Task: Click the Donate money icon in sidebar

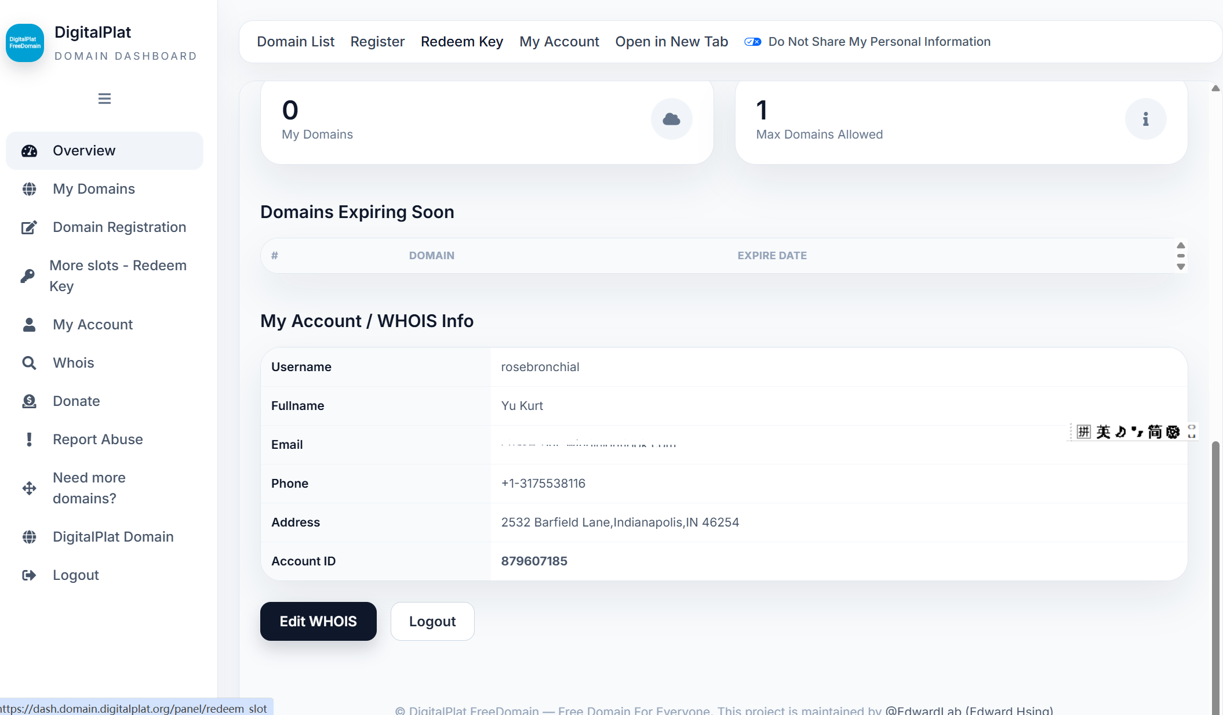Action: (x=29, y=401)
